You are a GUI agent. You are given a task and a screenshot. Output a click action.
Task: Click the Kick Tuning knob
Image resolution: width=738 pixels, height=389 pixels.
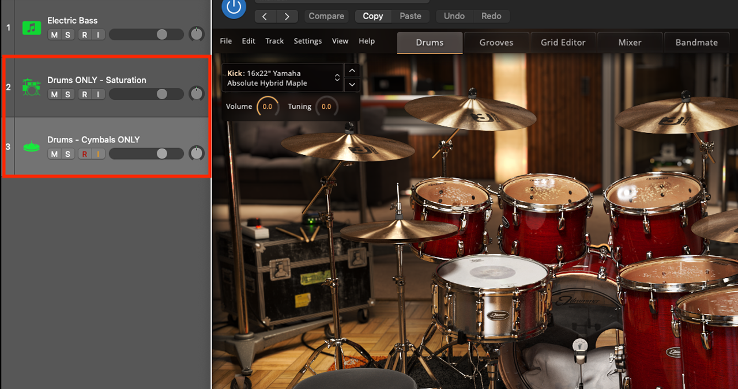point(326,107)
